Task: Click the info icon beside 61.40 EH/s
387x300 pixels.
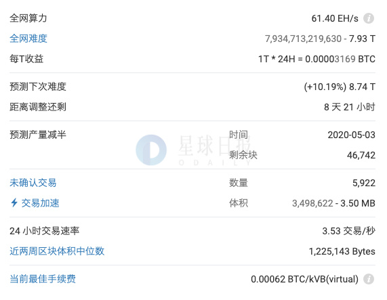Action: tap(369, 18)
